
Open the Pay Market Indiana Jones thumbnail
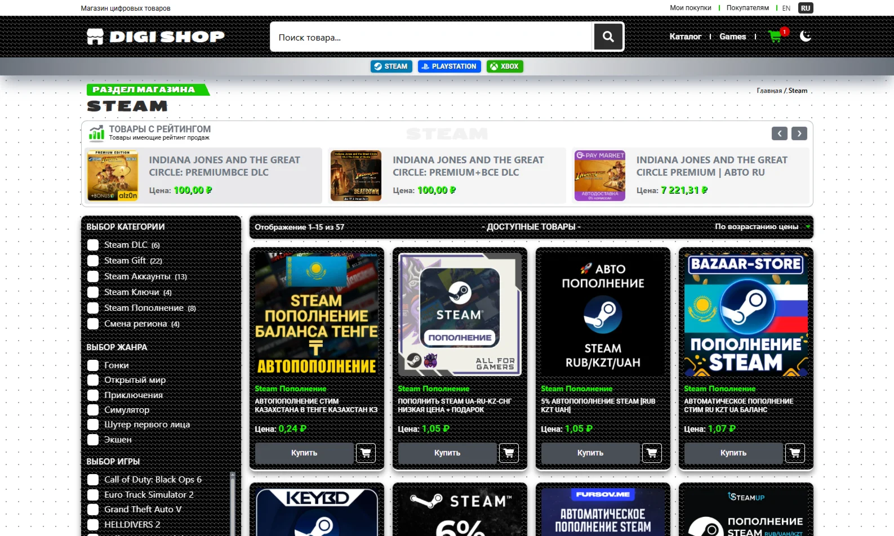(600, 176)
